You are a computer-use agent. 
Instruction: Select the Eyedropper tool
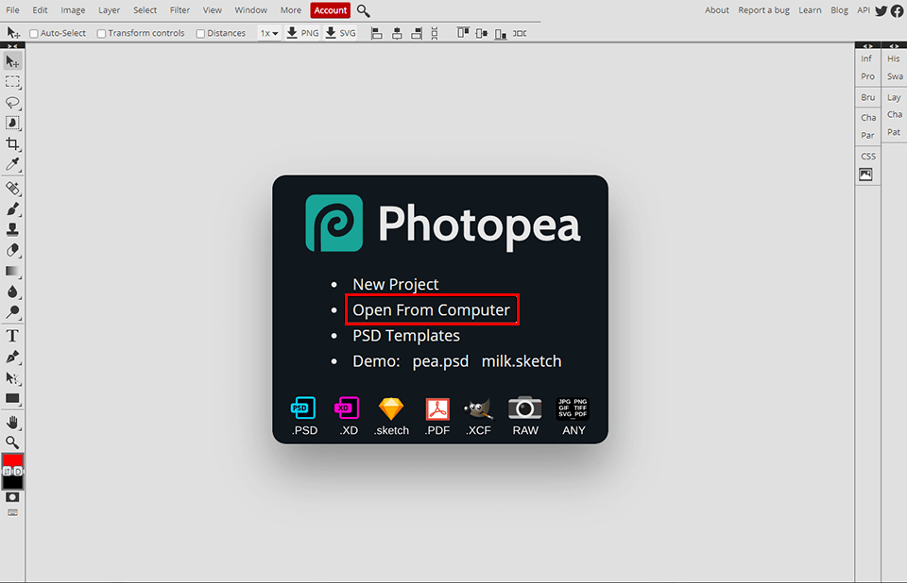coord(13,165)
